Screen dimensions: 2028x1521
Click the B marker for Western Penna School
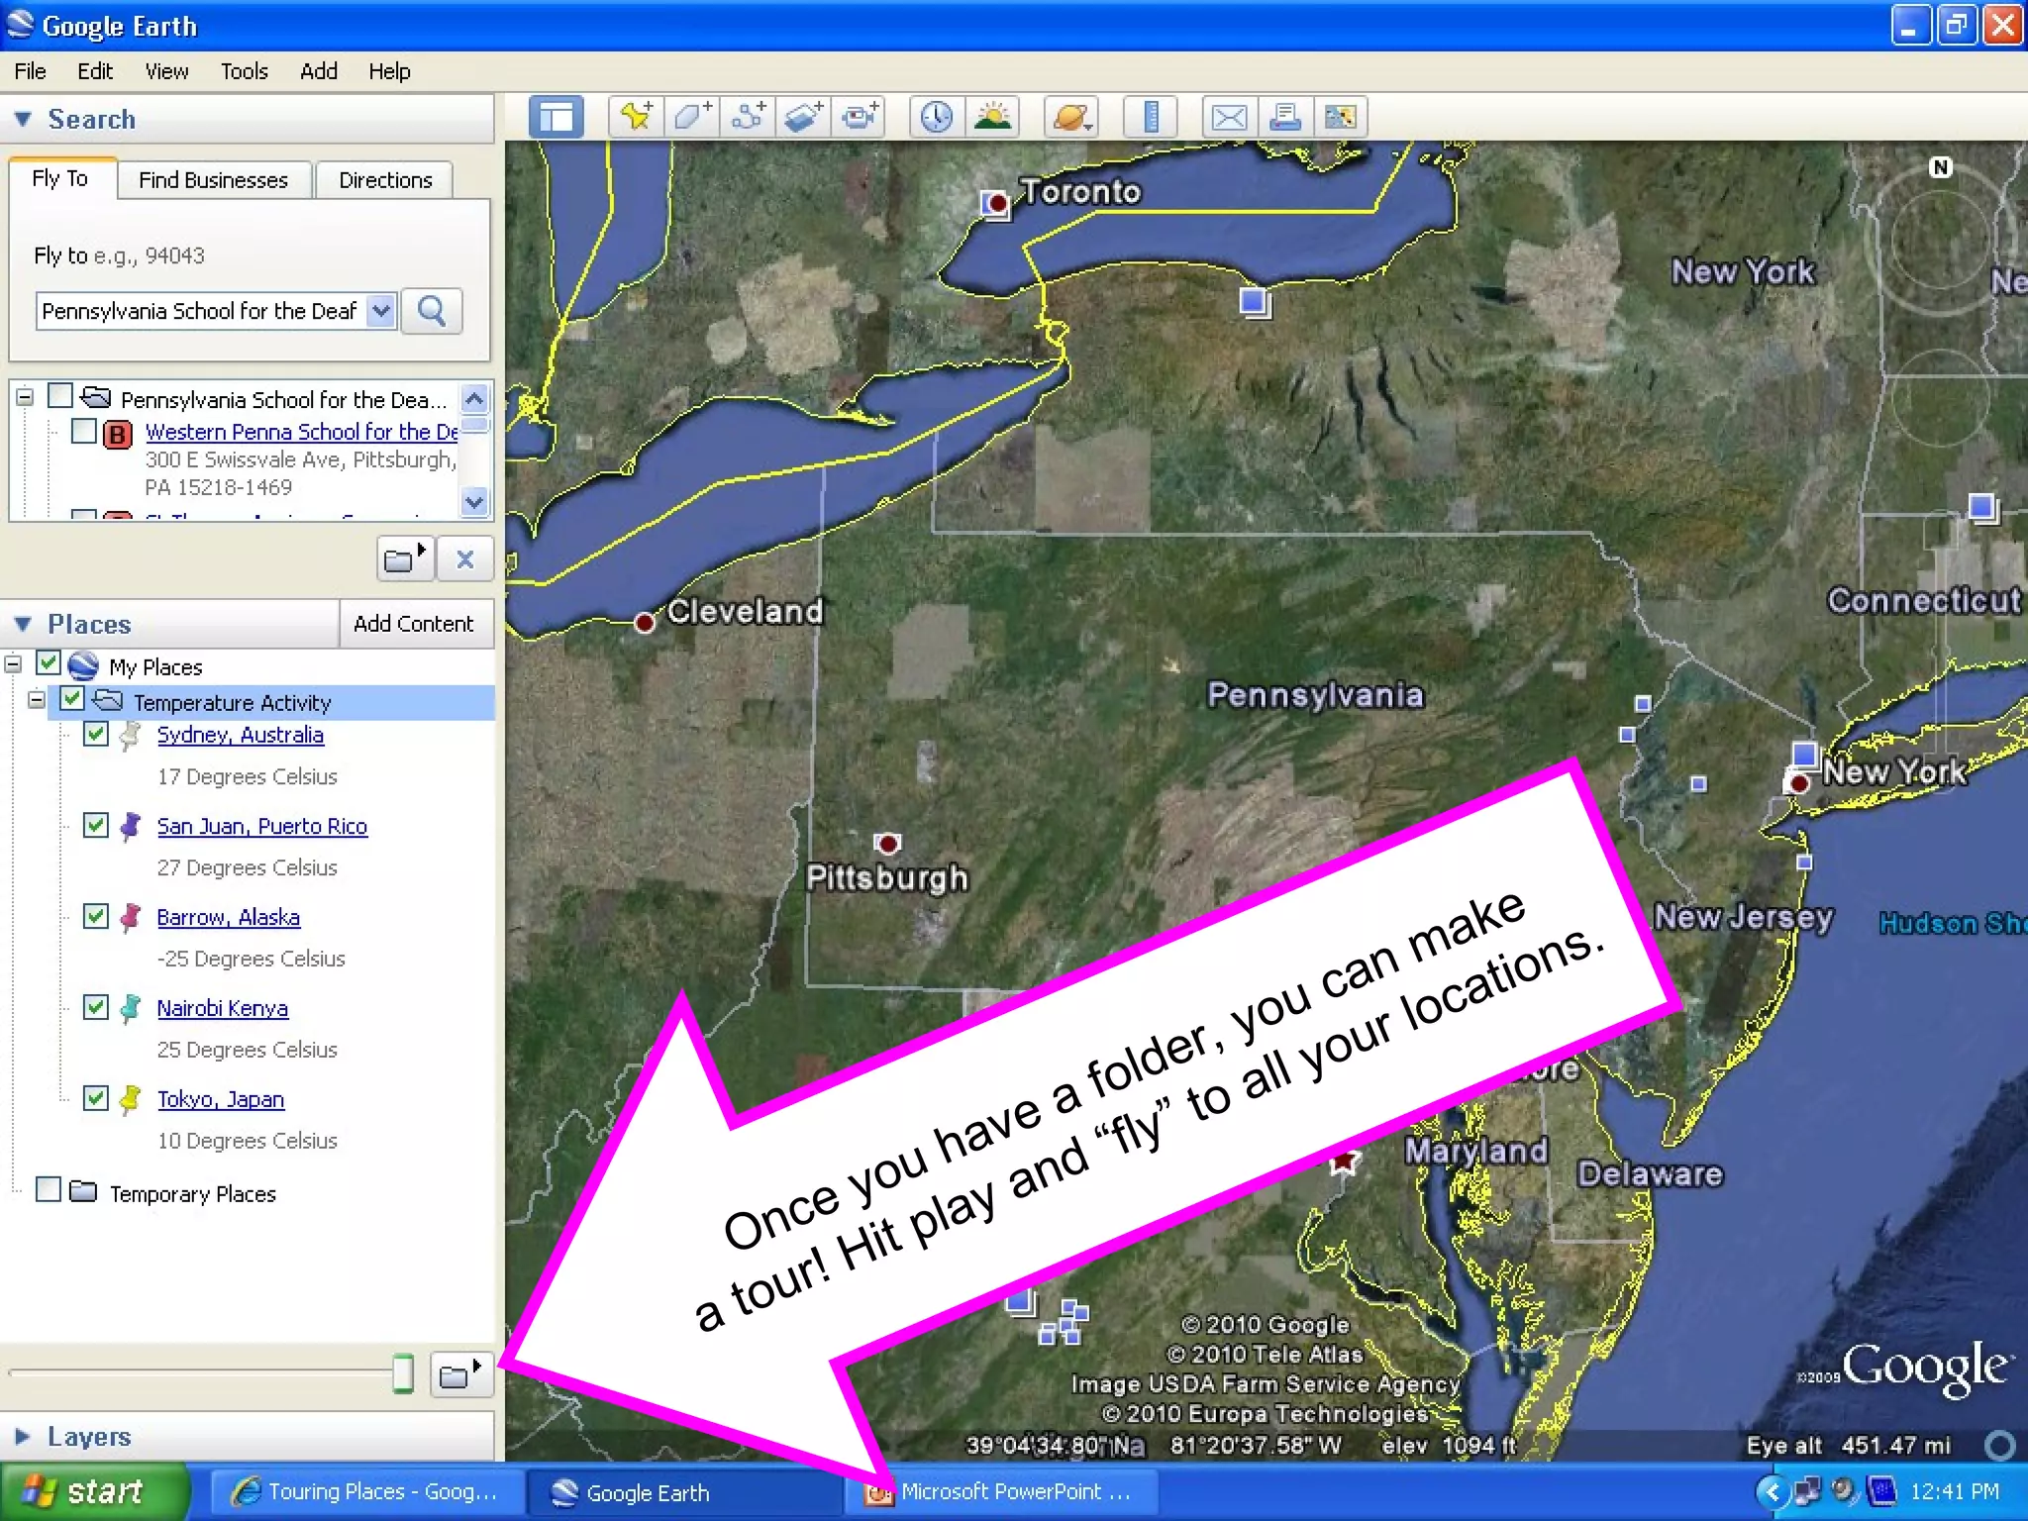coord(118,434)
